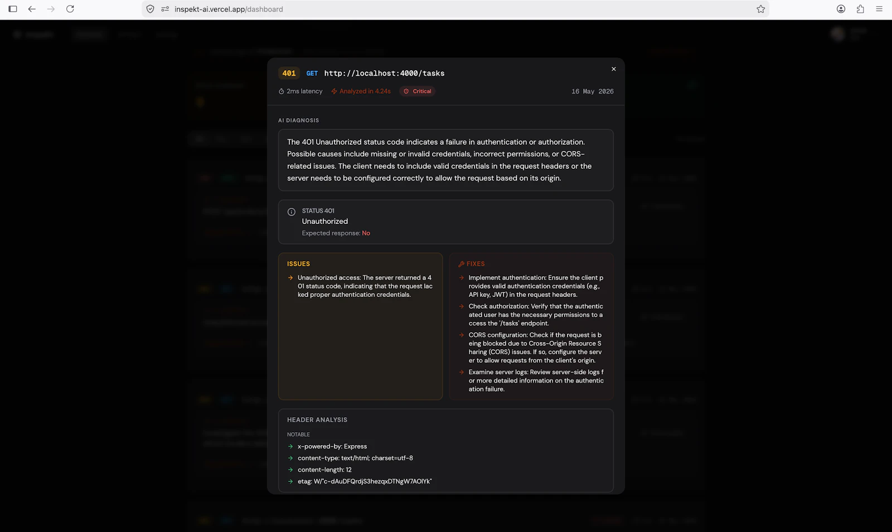Bookmark this page with star icon
This screenshot has height=532, width=892.
(x=760, y=9)
